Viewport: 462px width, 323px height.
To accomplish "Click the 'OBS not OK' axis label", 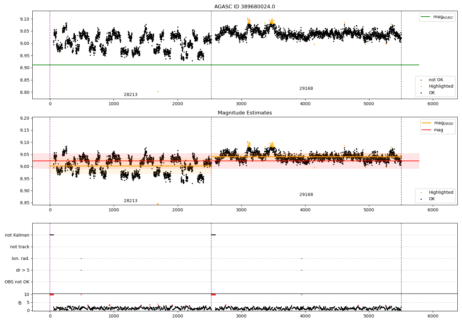I will click(x=17, y=282).
